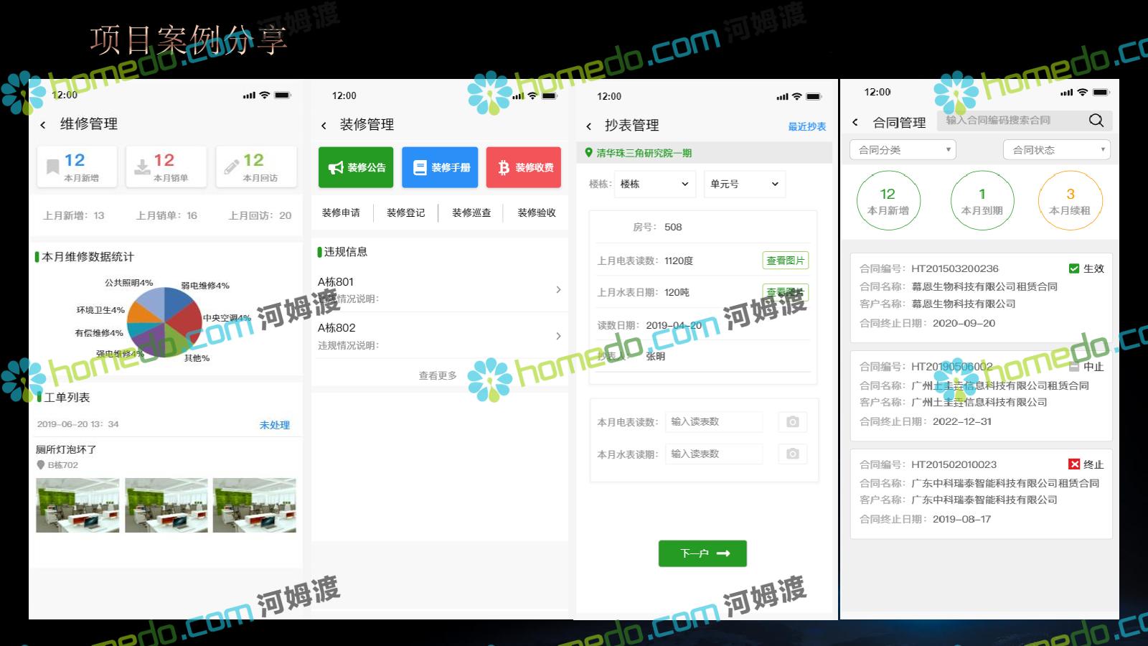Go back from 维修管理 screen

click(x=43, y=125)
